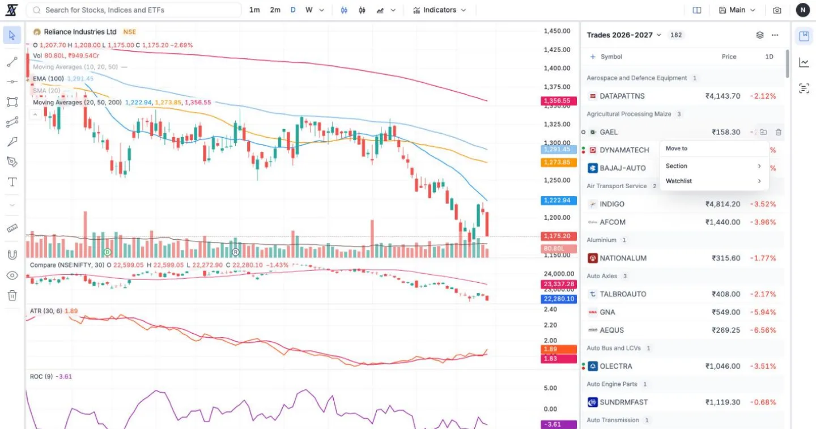Click the move-to-folder icon on GAEL row
This screenshot has width=816, height=429.
click(x=763, y=132)
